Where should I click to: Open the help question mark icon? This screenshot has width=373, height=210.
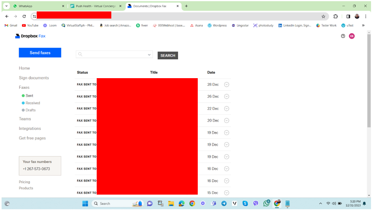343,36
